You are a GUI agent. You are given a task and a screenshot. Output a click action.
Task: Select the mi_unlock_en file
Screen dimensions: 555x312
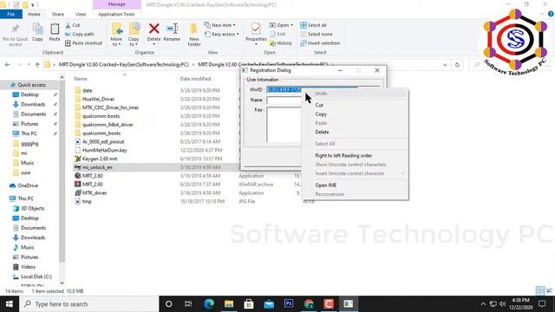97,167
